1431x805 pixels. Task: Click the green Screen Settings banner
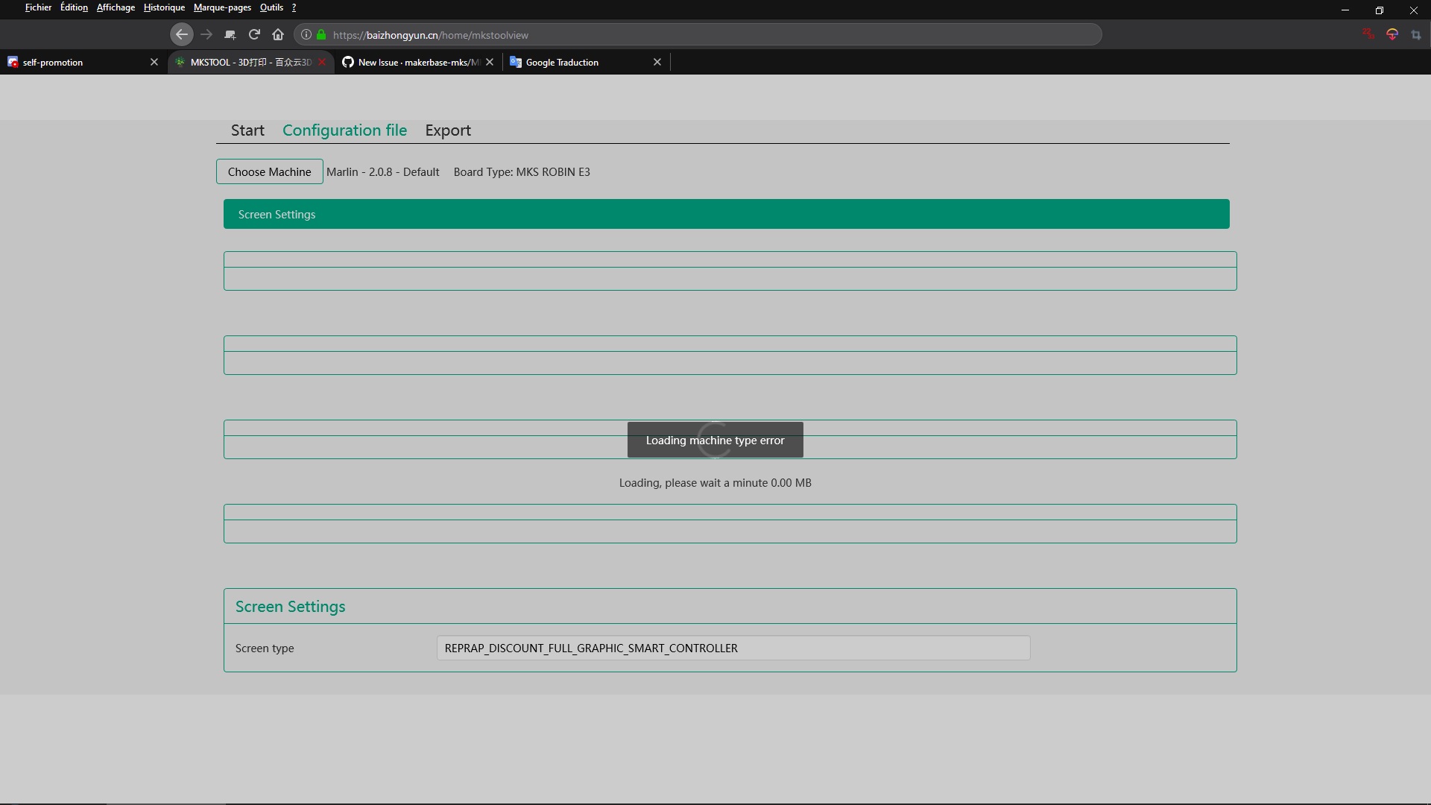(x=727, y=214)
